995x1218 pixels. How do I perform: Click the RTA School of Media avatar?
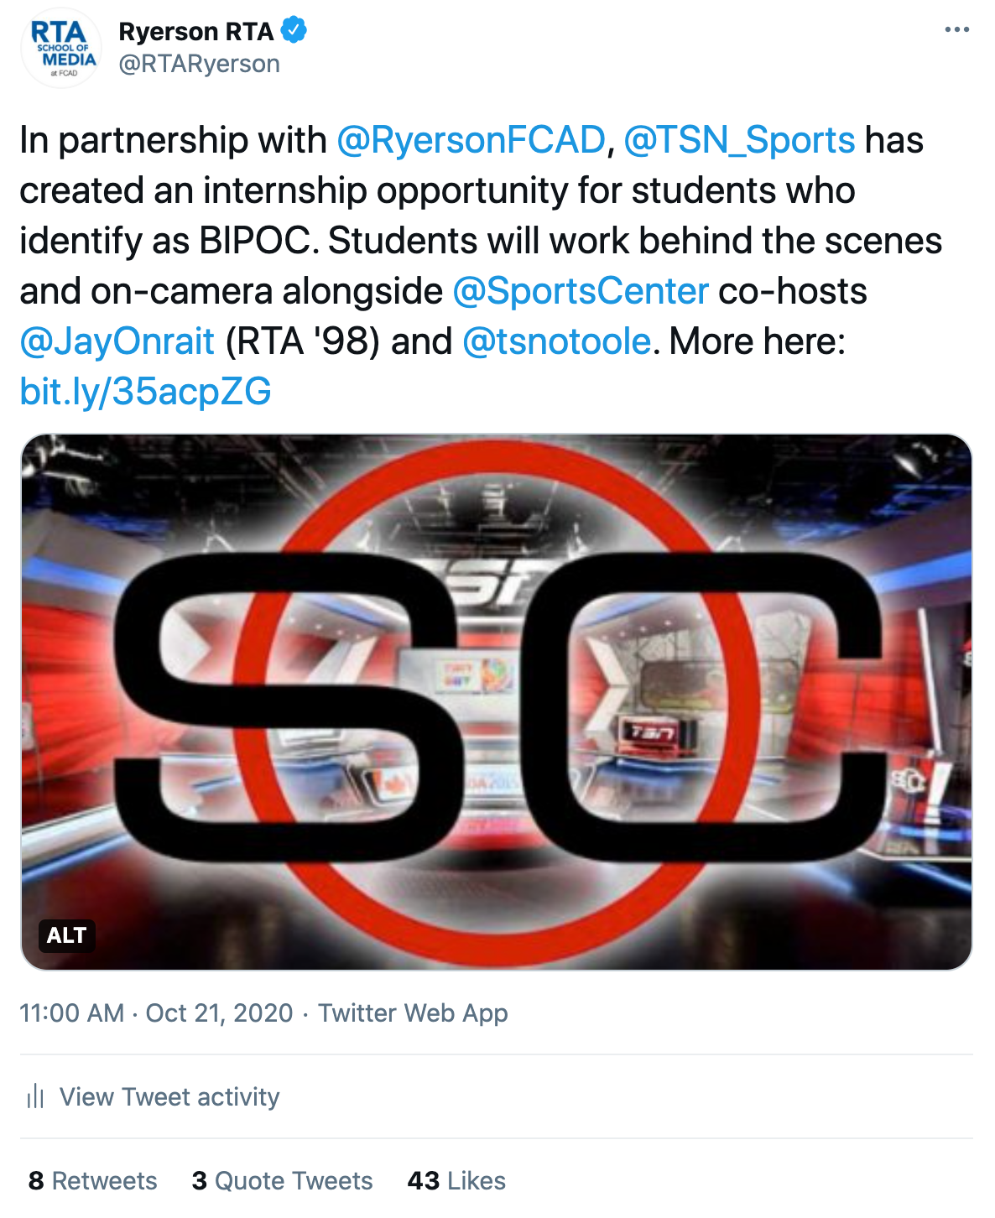(x=61, y=49)
